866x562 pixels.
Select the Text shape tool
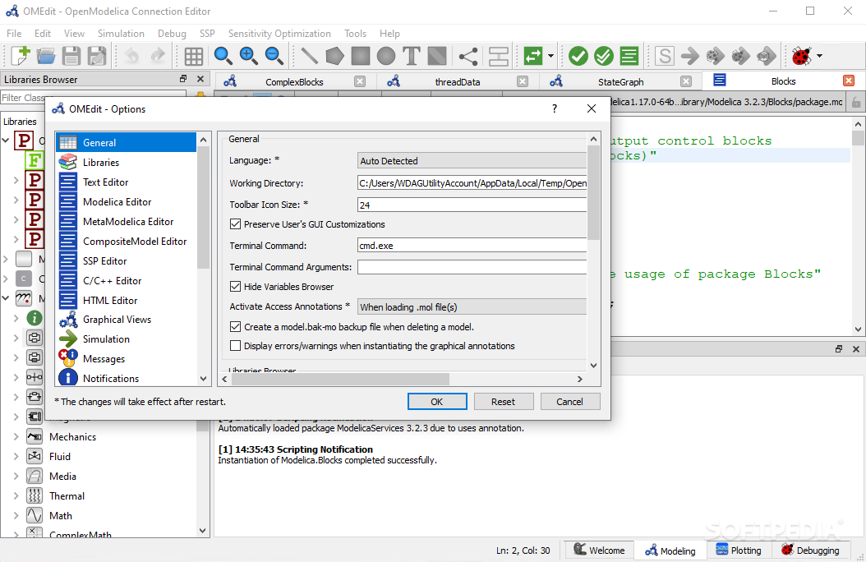coord(412,56)
